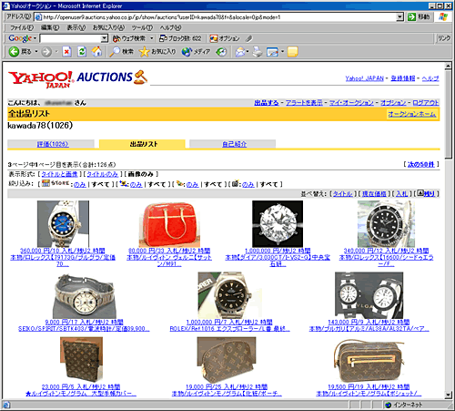455x411 pixels.
Task: Click the History icon in toolbar
Action: tap(221, 52)
